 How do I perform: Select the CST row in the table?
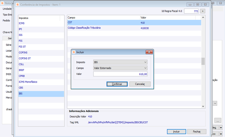[x=134, y=23]
